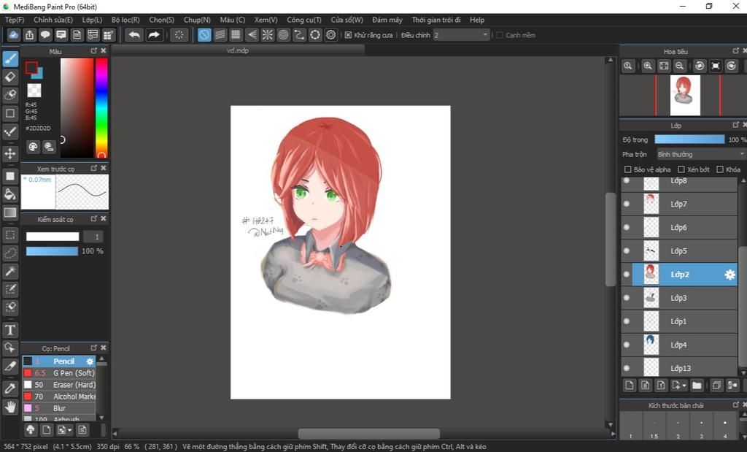Screen dimensions: 747x452
Task: Open the color palette button under swatches
Action: (33, 147)
